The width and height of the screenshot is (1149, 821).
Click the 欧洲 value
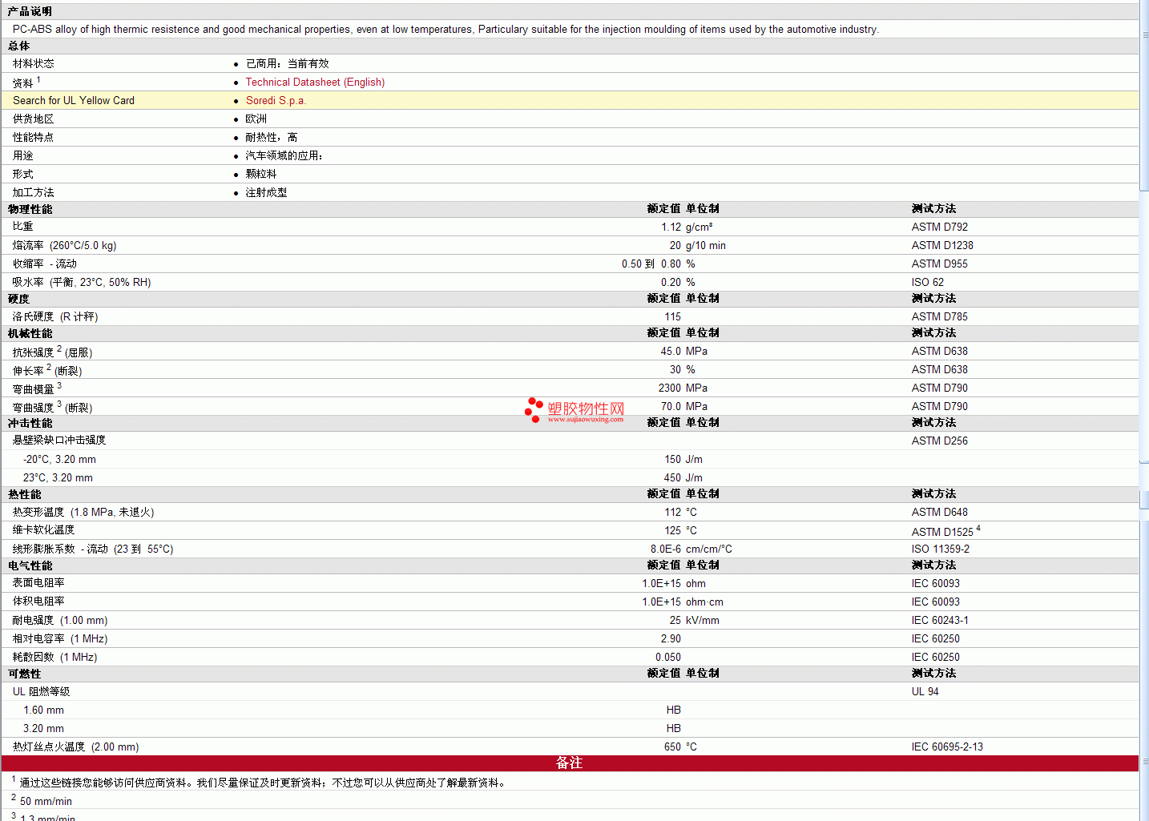(256, 119)
